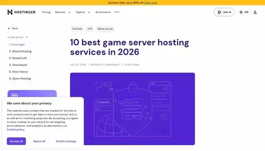Open the Ecommerce menu item

coord(103,12)
